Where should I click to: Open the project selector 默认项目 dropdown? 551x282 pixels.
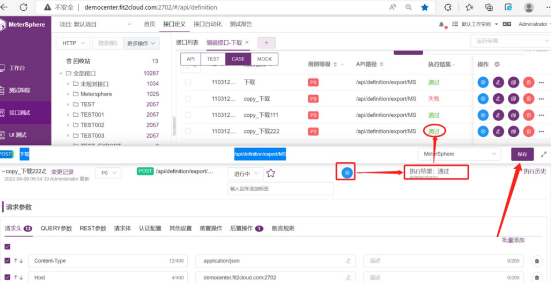pos(95,24)
